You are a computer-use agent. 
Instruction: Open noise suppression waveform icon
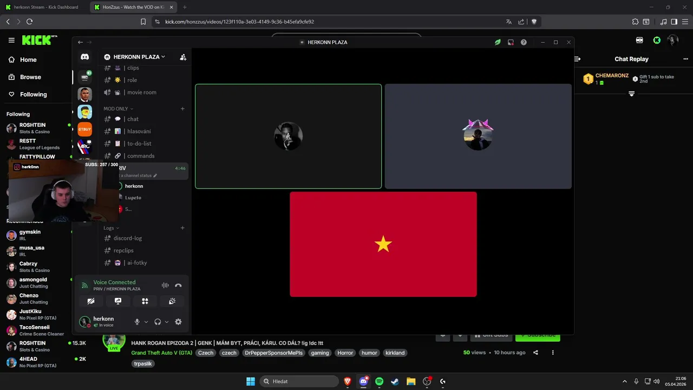(x=165, y=285)
